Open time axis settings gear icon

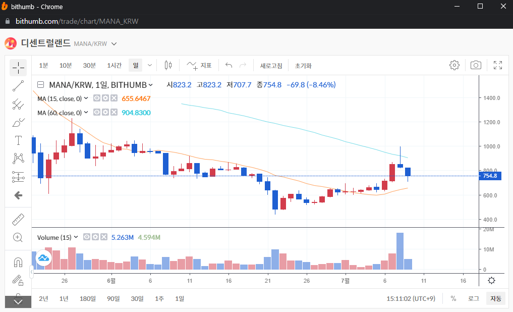click(491, 281)
